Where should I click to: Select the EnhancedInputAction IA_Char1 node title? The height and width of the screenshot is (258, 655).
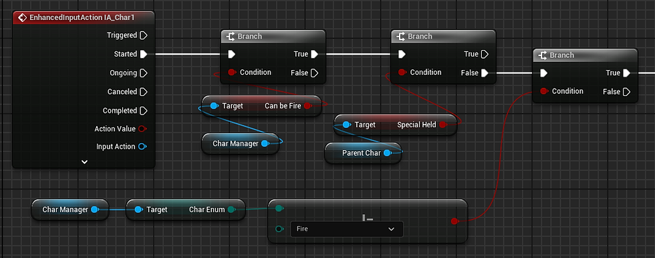coord(82,17)
